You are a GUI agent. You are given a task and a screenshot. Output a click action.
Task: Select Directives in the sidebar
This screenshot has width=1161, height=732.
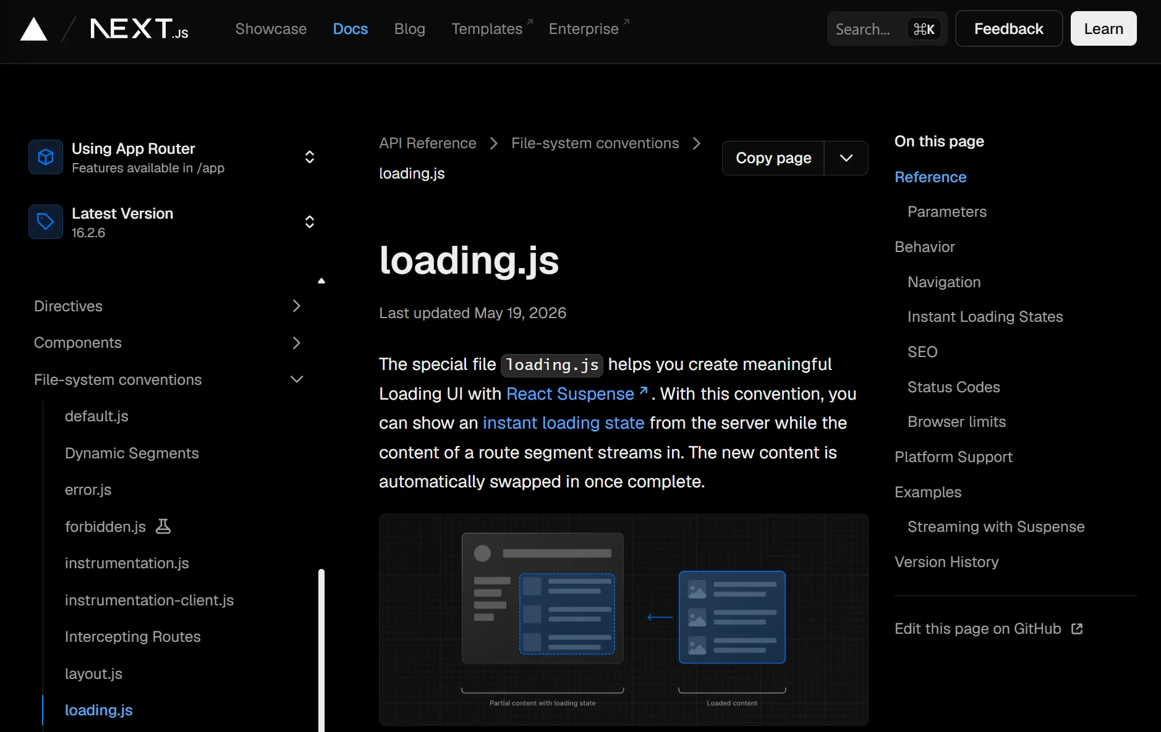point(69,306)
